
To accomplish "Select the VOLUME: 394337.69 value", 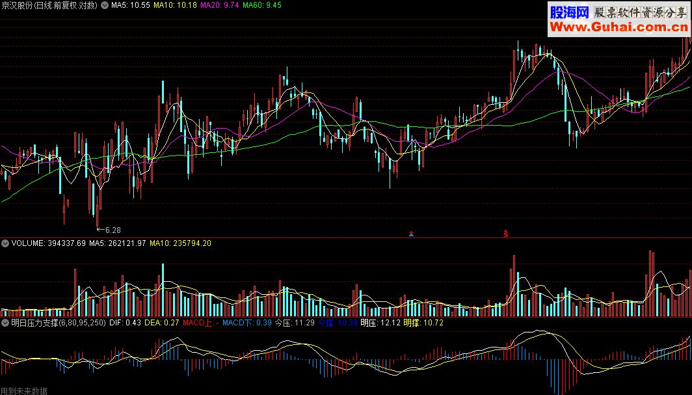I will tap(49, 243).
